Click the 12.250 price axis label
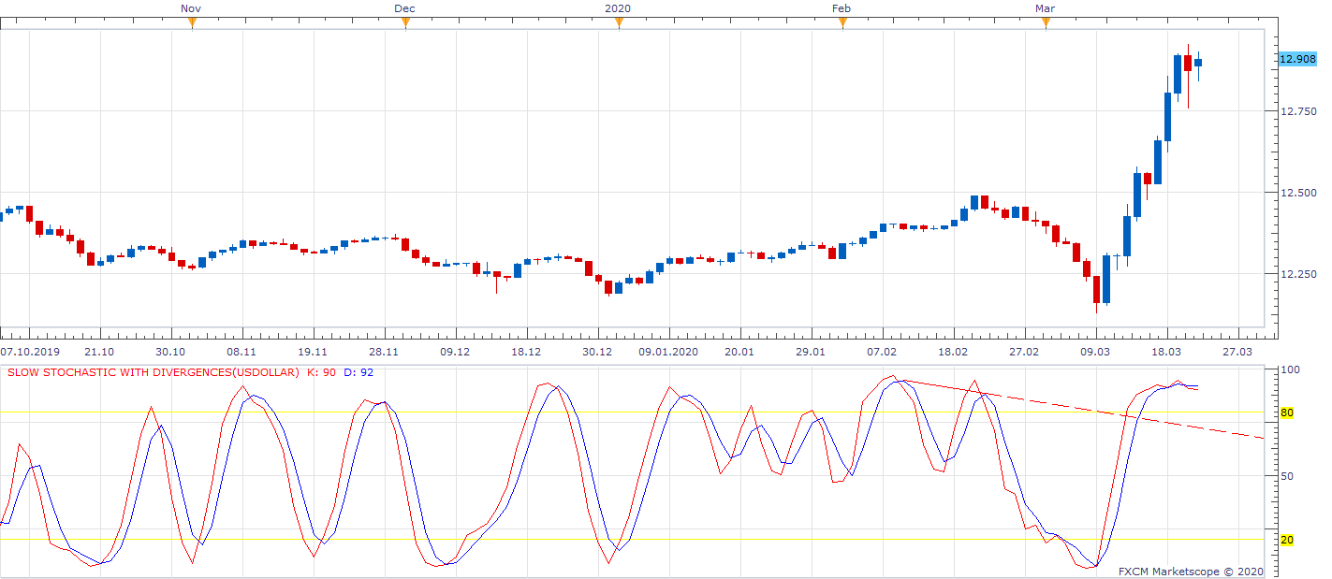The image size is (1332, 579). 1297,274
